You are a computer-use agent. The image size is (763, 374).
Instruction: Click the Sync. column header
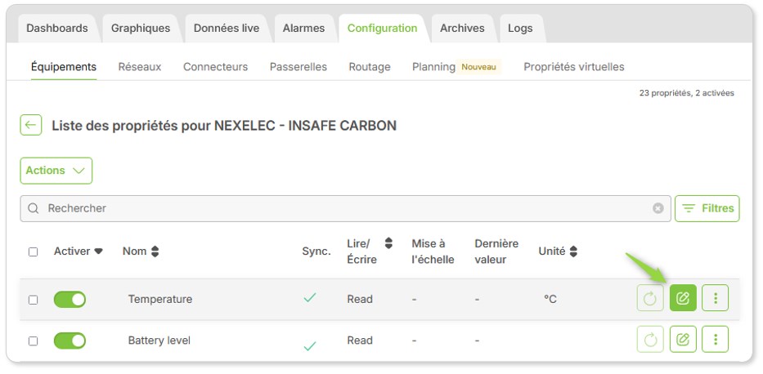(316, 252)
